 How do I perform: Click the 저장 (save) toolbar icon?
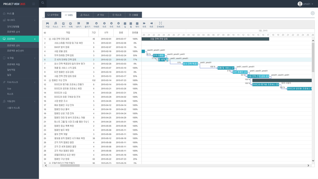pyautogui.click(x=48, y=25)
